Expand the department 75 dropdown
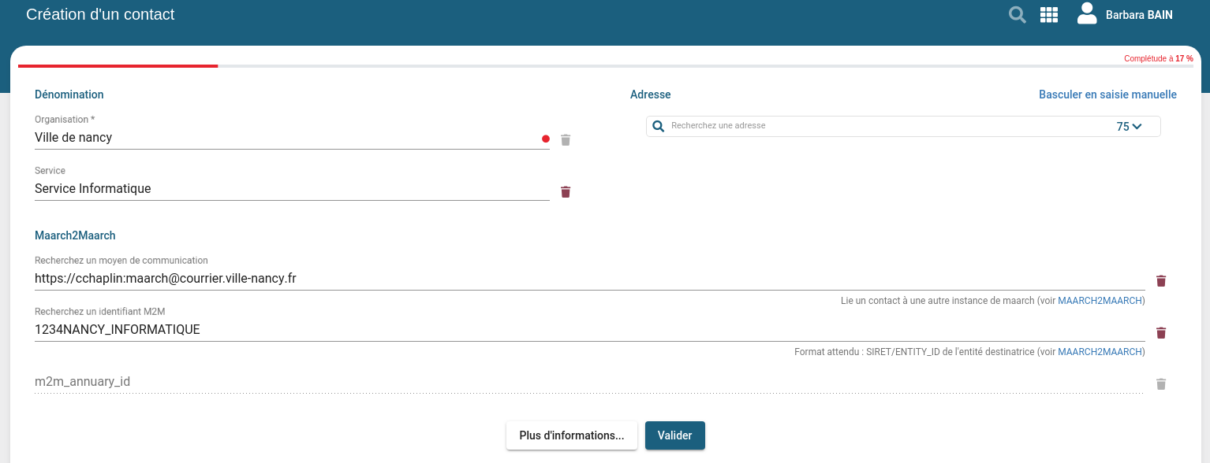Screen dimensions: 1210x463 coord(1130,127)
